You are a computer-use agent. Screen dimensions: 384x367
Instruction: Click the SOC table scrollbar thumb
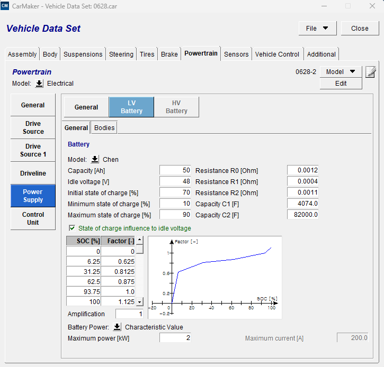point(139,249)
